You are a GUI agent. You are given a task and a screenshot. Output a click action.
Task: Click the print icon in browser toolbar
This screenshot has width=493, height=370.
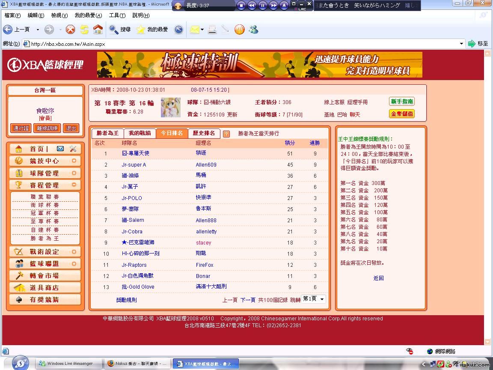coord(212,30)
